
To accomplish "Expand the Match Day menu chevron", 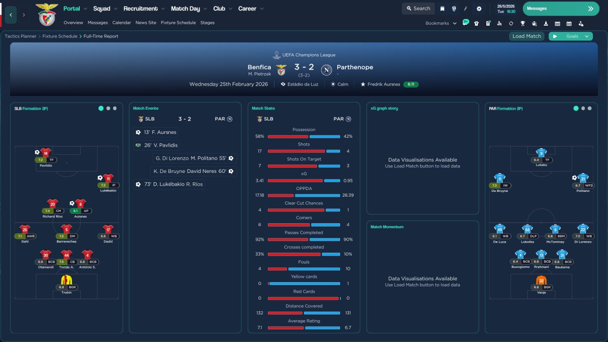I will coord(205,9).
